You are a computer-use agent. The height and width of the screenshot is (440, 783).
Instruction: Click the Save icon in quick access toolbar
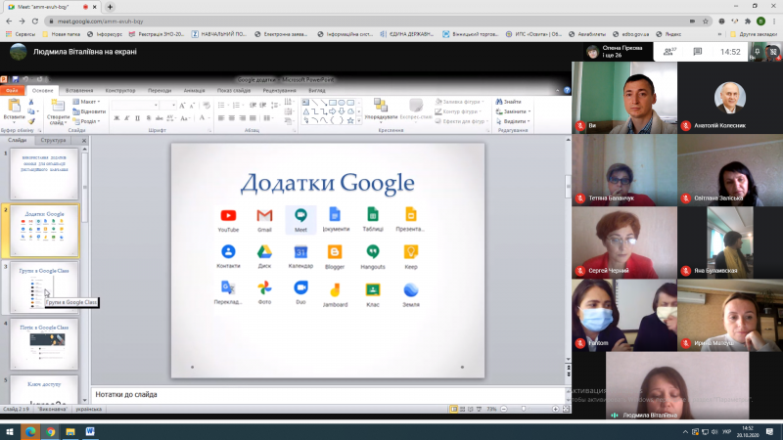click(15, 79)
